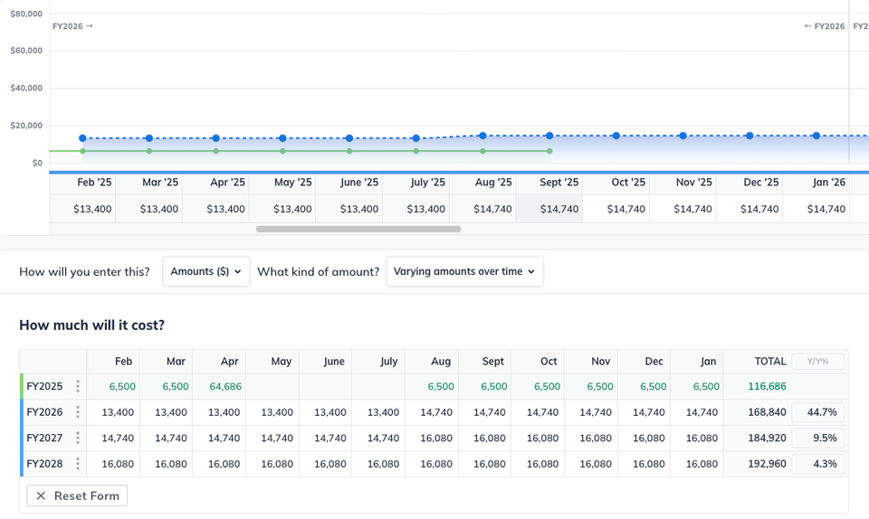Select the green May '25 chart point

[282, 151]
